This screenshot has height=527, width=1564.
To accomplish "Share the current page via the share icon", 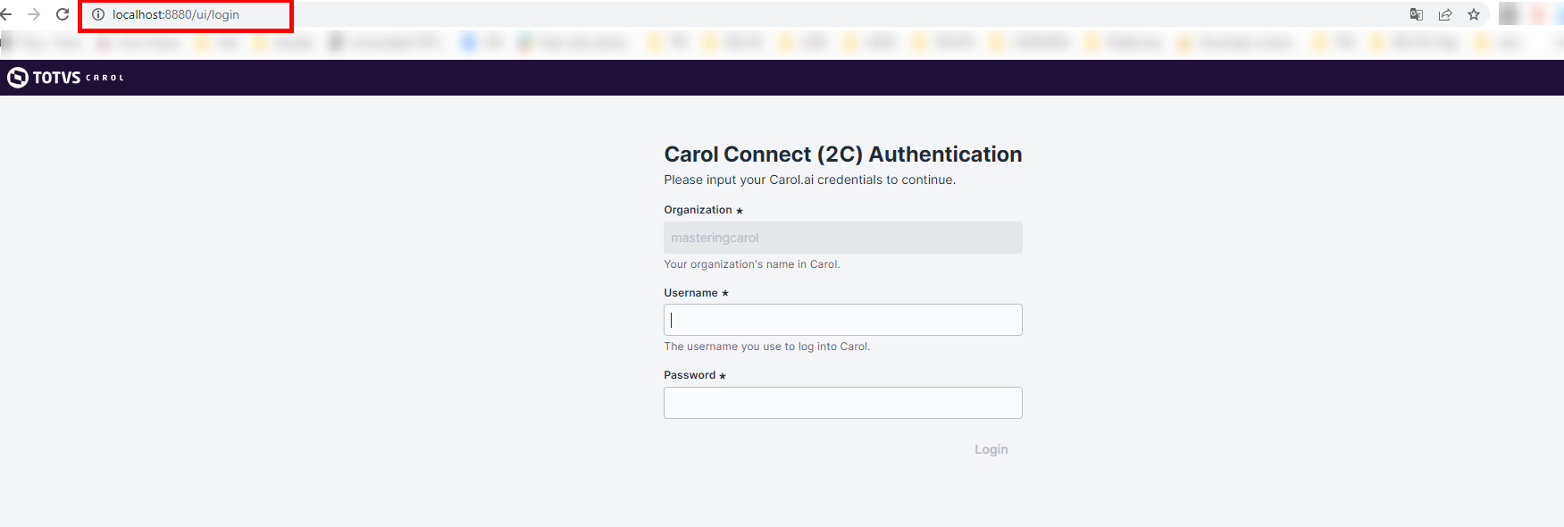I will [x=1445, y=14].
